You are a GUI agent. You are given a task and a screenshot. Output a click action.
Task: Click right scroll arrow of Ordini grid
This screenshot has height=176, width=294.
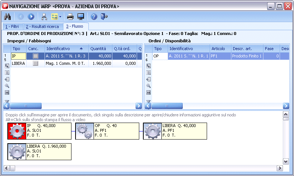[286, 106]
